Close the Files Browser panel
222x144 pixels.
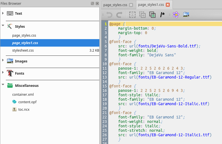(x=97, y=4)
